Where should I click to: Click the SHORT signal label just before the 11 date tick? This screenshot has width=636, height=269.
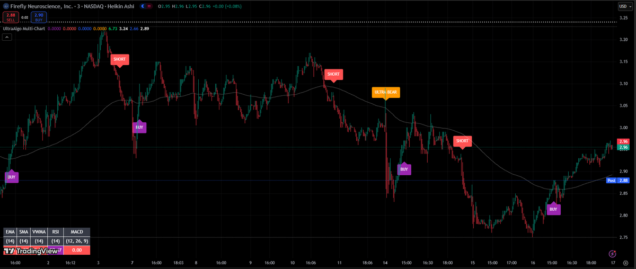tap(333, 74)
